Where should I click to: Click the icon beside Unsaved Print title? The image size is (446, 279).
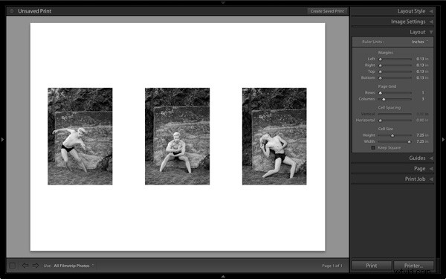pos(12,11)
